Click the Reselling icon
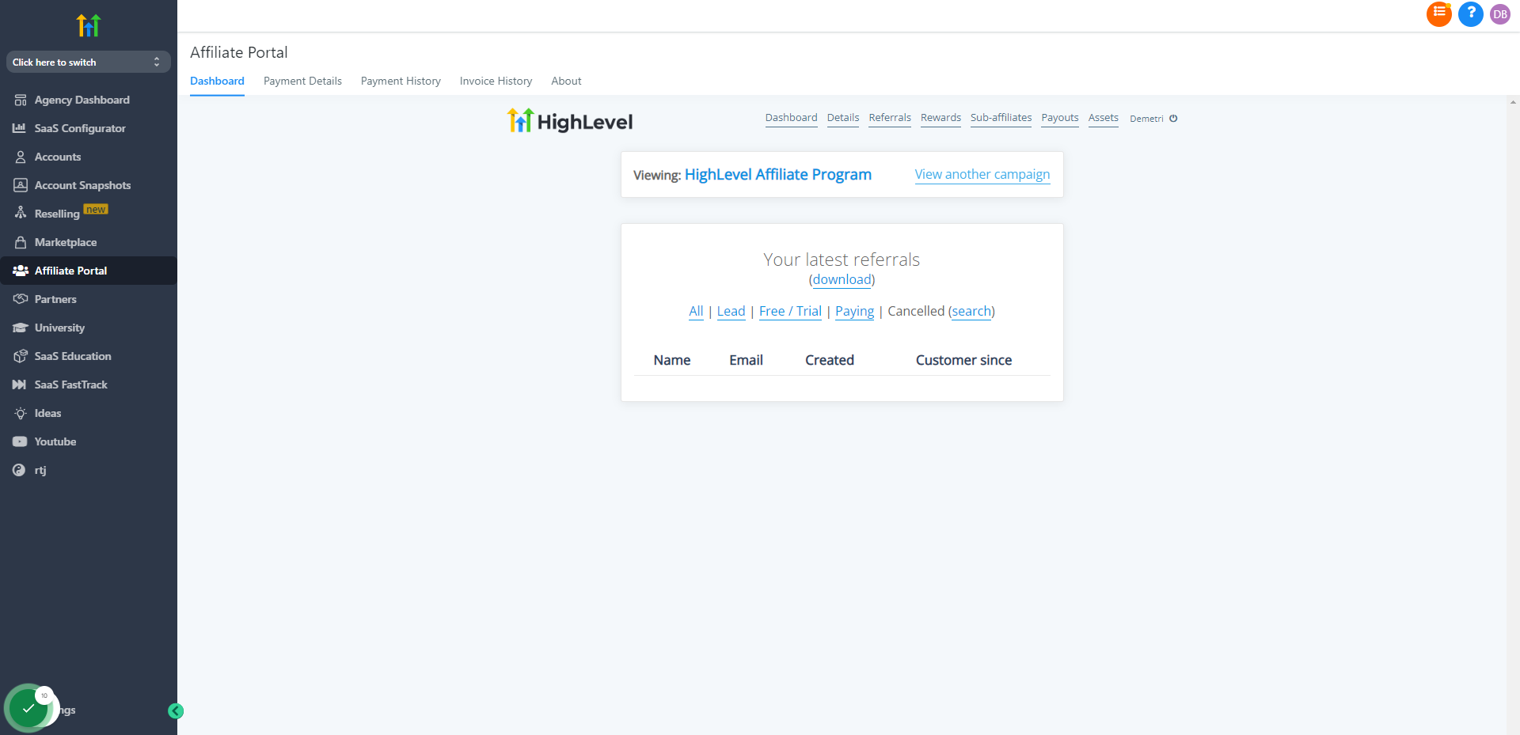1520x735 pixels. [21, 213]
